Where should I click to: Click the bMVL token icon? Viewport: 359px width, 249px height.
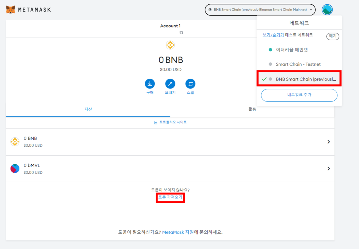pyautogui.click(x=15, y=168)
